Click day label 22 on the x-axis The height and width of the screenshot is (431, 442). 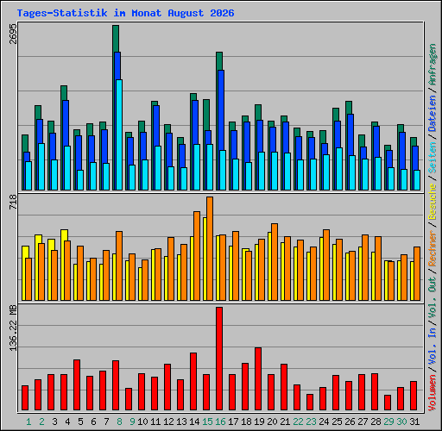[298, 422]
